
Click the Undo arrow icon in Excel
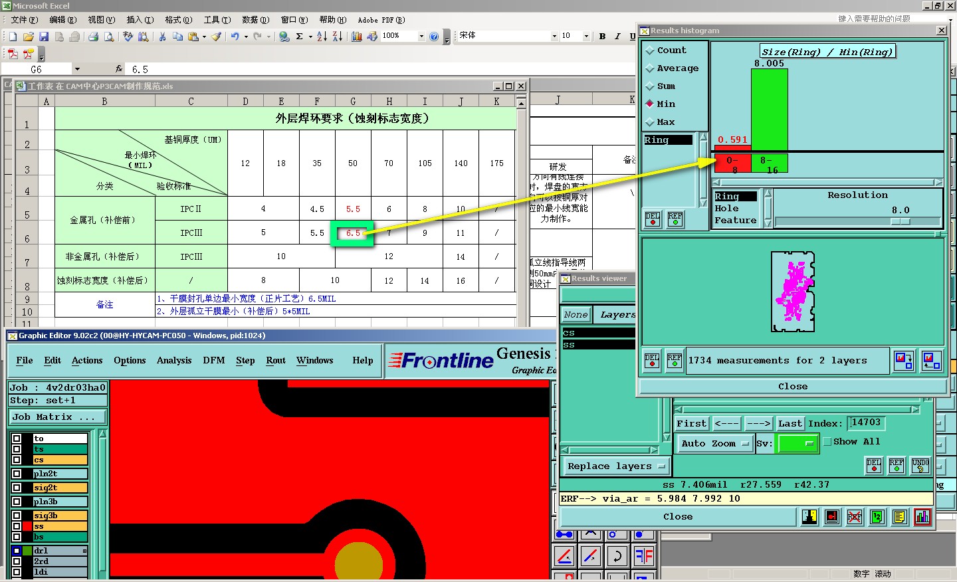click(x=235, y=37)
